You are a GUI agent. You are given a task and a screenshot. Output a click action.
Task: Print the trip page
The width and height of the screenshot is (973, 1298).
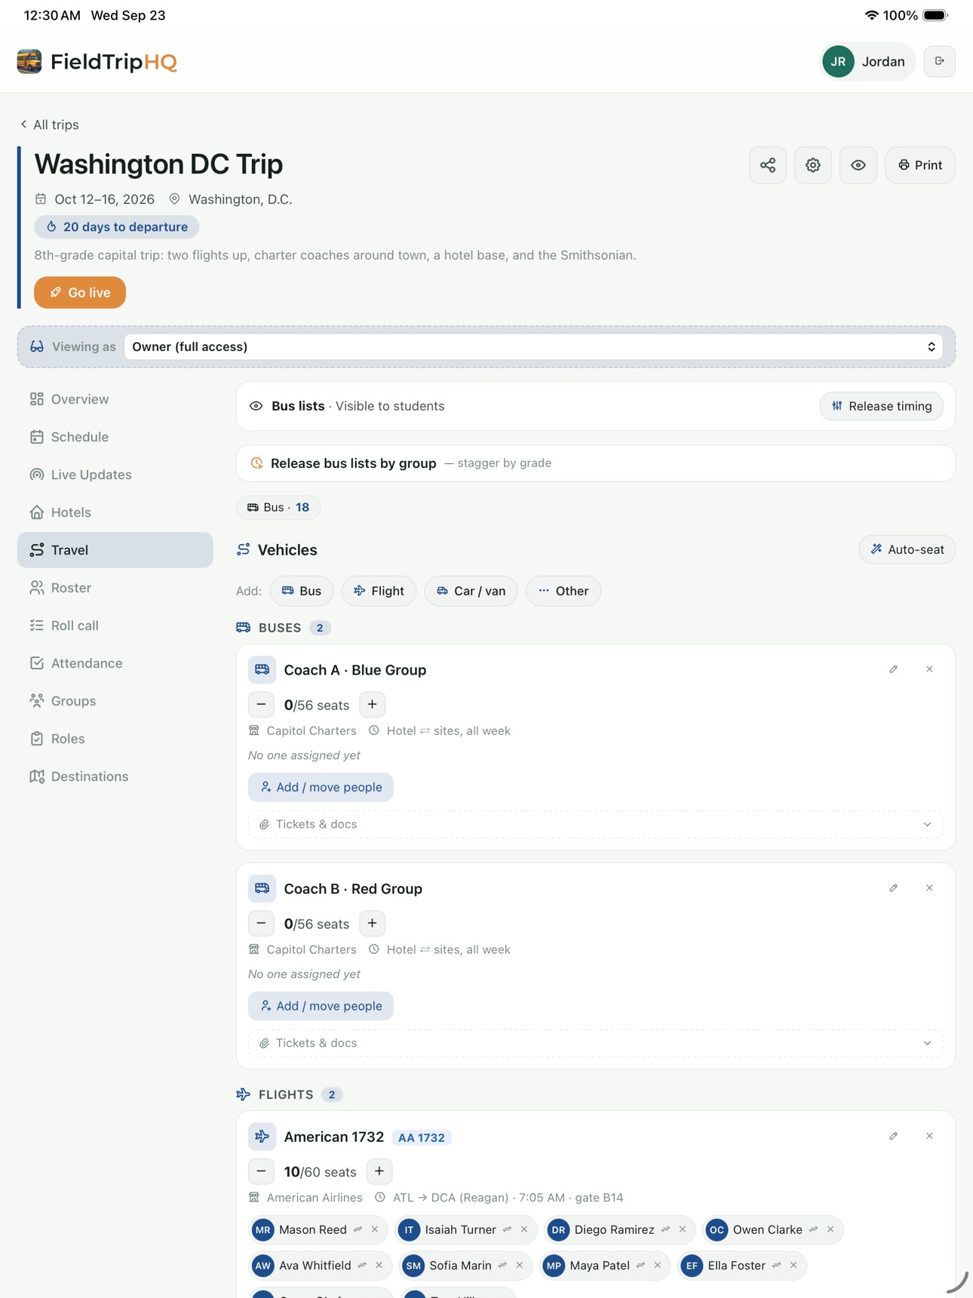tap(920, 165)
